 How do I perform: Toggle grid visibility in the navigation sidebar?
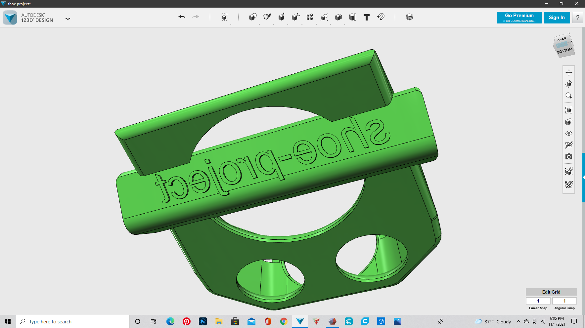[568, 145]
